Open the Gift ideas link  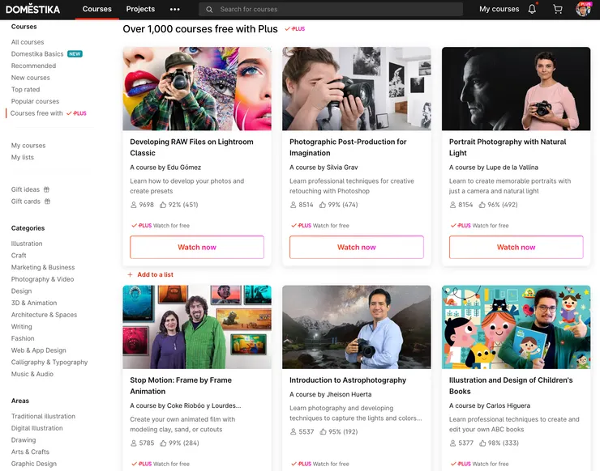[x=25, y=189]
